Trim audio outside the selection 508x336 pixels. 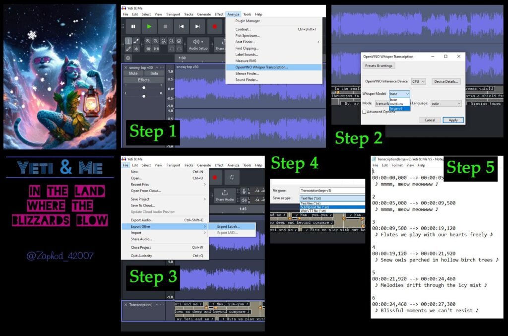click(148, 49)
